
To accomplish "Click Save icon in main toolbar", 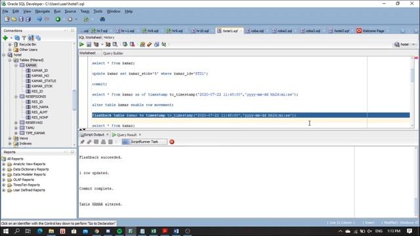I will pos(21,19).
